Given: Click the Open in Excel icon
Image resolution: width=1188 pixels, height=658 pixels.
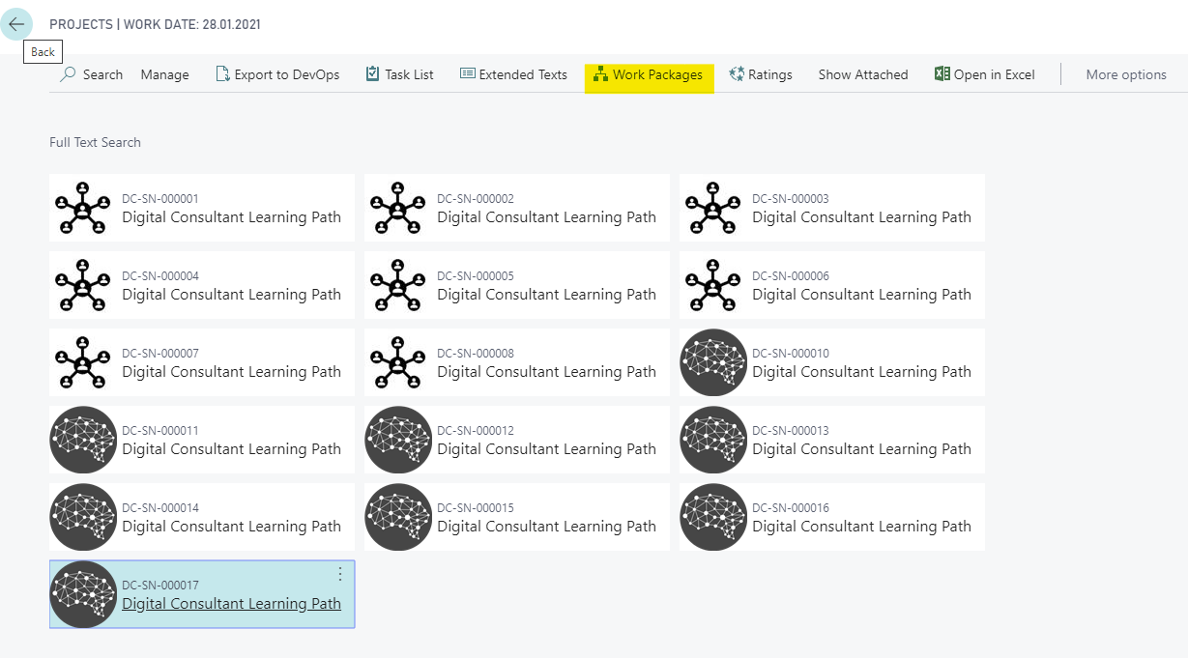Looking at the screenshot, I should click(x=942, y=74).
